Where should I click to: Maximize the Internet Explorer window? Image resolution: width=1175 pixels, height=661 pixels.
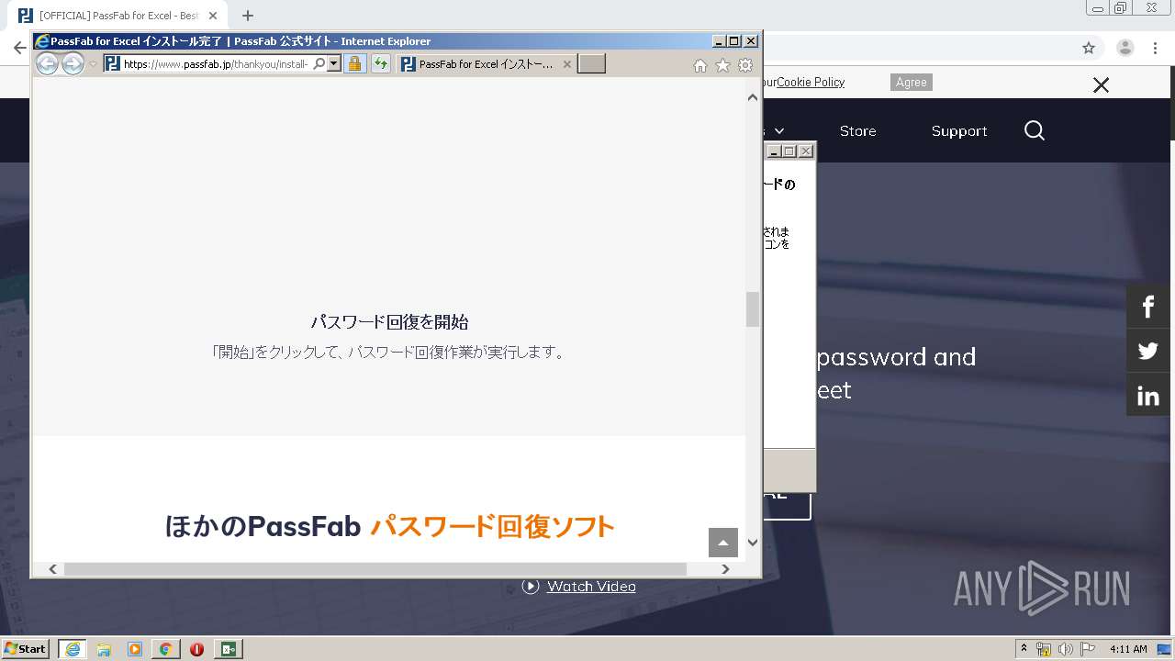tap(733, 41)
